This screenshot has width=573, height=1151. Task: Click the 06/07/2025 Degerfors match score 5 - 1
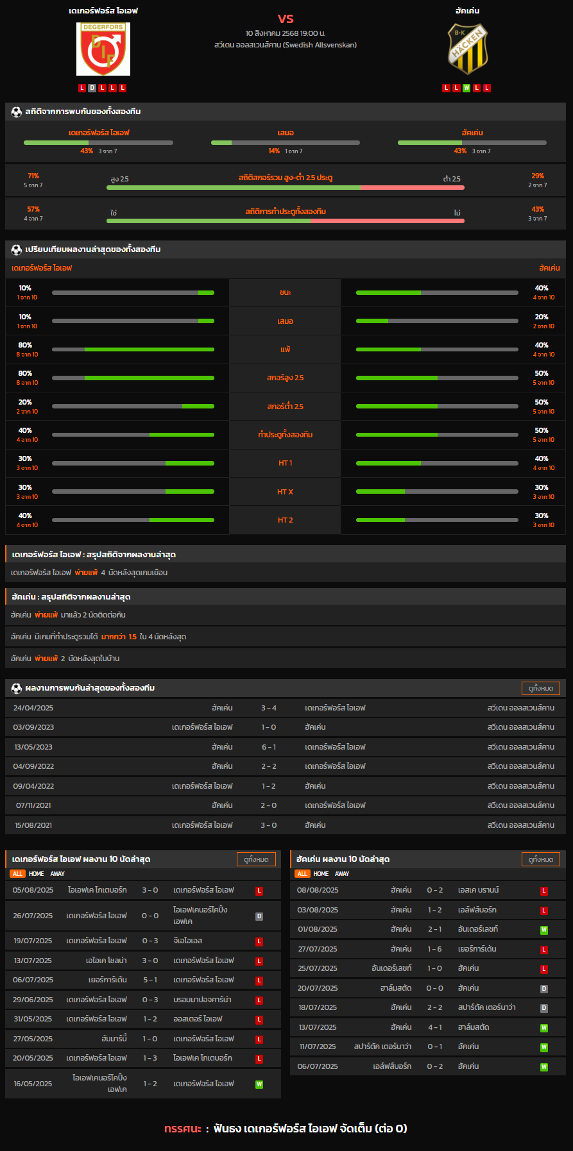click(x=150, y=980)
